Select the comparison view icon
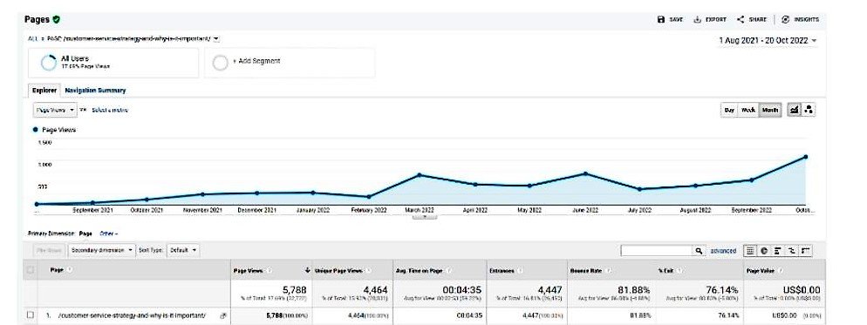This screenshot has height=325, width=867. (x=792, y=251)
